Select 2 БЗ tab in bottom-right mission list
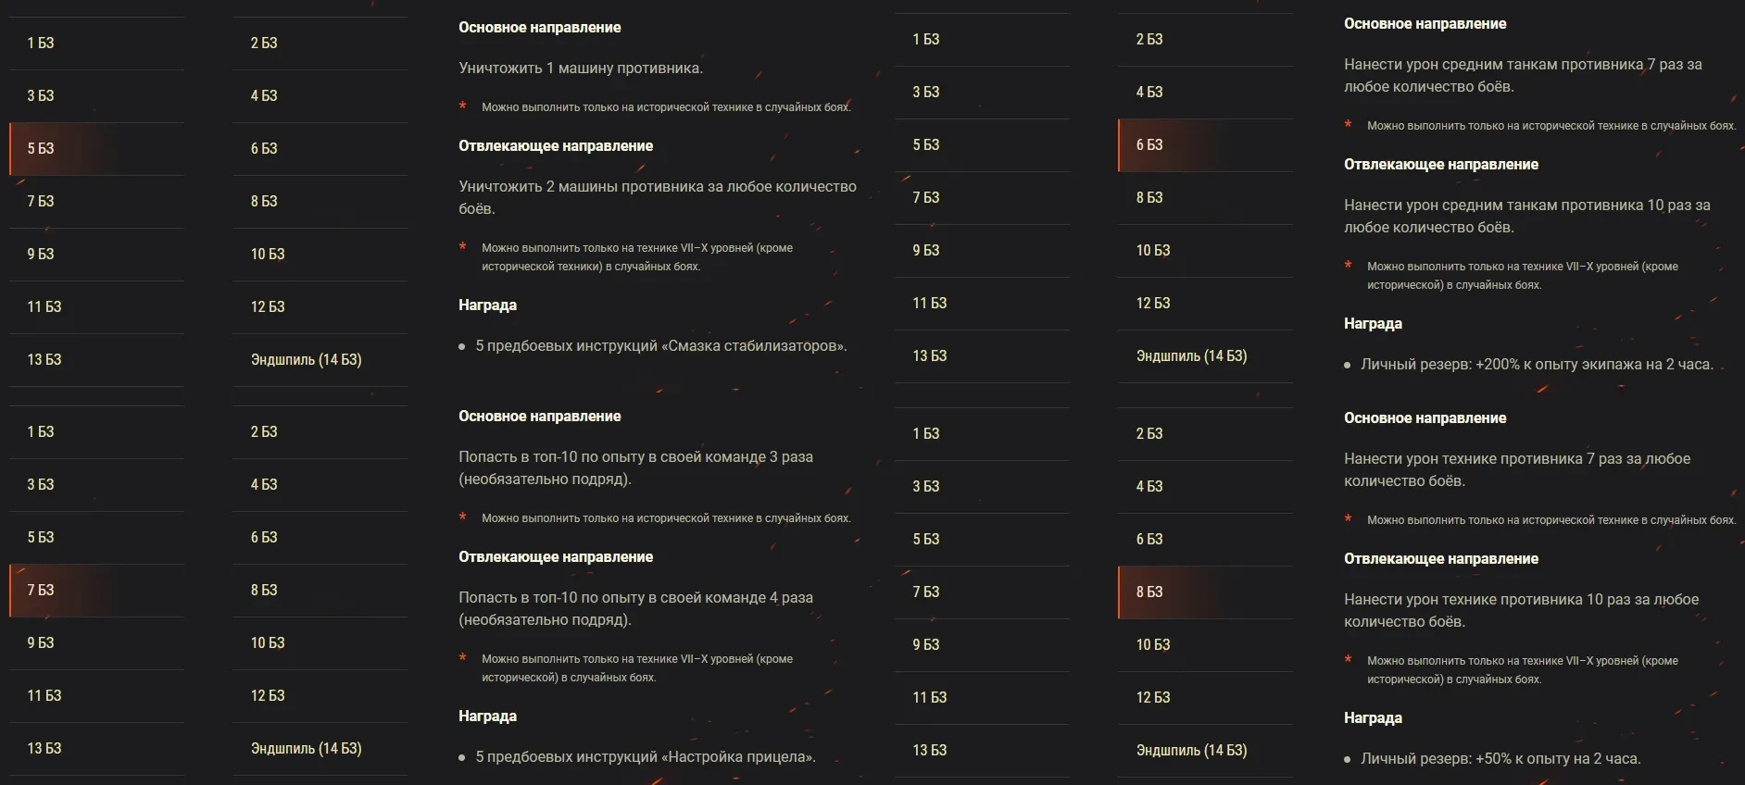Image resolution: width=1745 pixels, height=785 pixels. point(1149,434)
